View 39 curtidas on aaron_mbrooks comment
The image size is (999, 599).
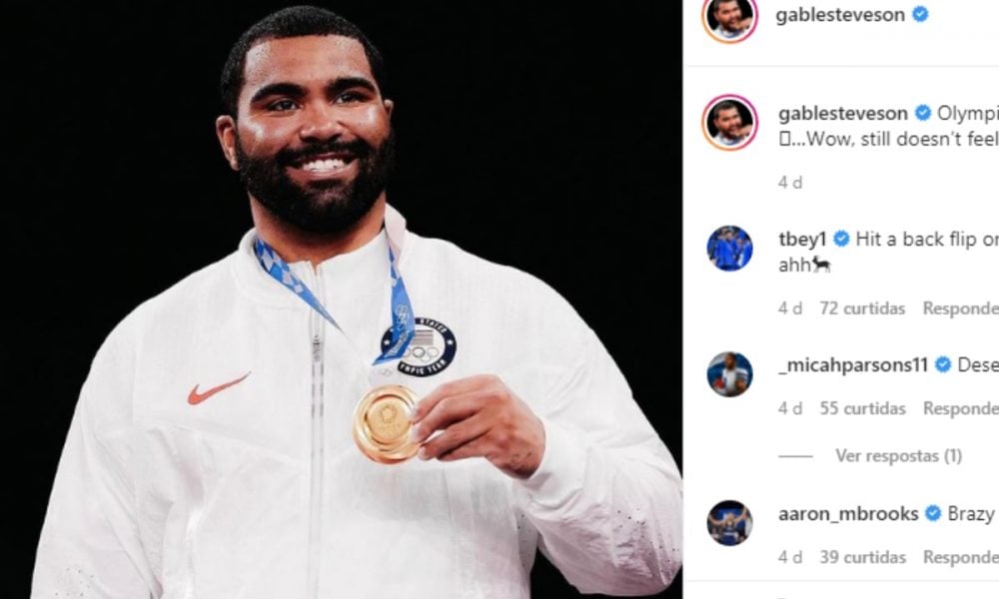tap(862, 557)
